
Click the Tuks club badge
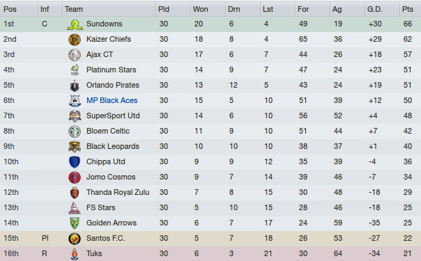(75, 254)
